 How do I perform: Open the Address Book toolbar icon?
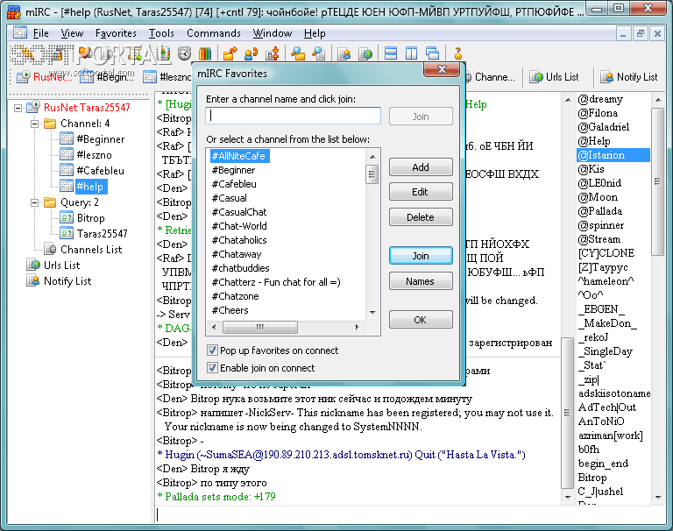(x=164, y=53)
